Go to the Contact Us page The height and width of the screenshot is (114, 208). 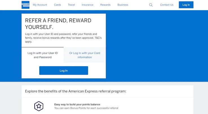pos(167,5)
